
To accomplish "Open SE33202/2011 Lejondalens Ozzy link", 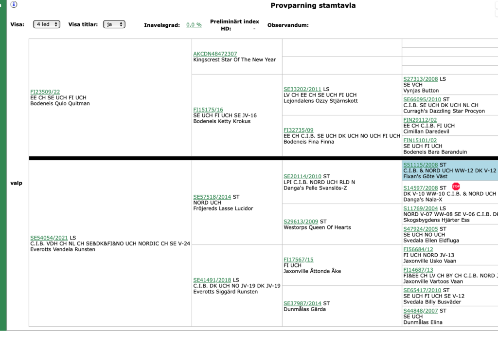I will 302,89.
